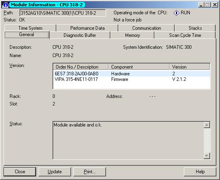Open Help for module information
The width and height of the screenshot is (220, 180).
(x=200, y=172)
